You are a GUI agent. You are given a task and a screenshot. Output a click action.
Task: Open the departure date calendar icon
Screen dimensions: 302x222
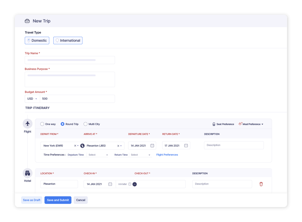point(152,145)
